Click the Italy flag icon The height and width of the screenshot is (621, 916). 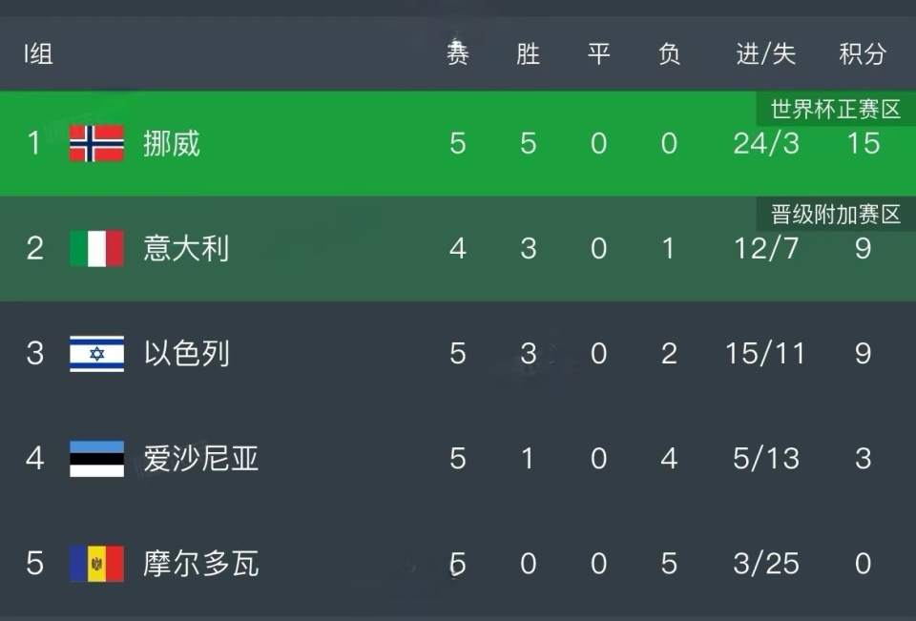[x=96, y=248]
